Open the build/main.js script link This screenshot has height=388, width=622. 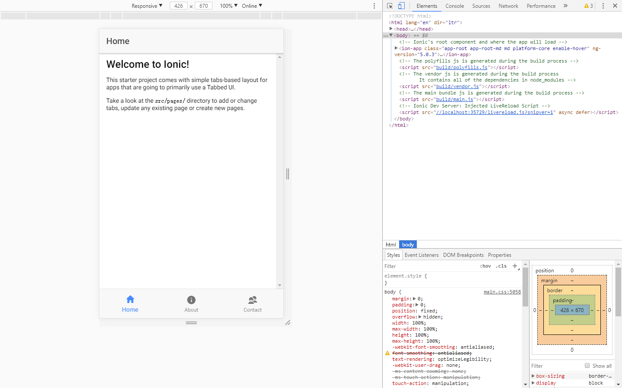[454, 99]
